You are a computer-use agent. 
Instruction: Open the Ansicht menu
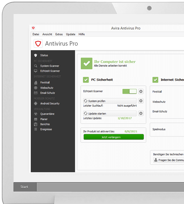47,34
